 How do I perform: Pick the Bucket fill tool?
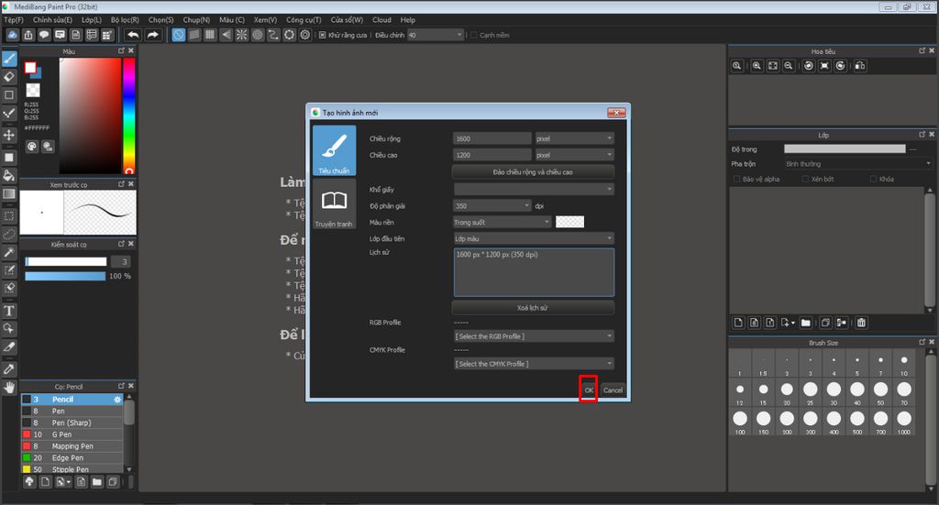(x=9, y=175)
